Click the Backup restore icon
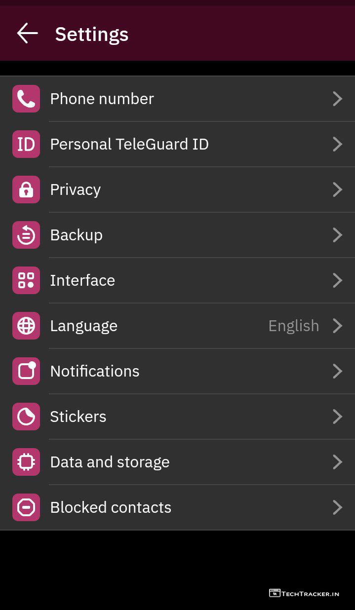Viewport: 355px width, 610px height. (x=26, y=235)
